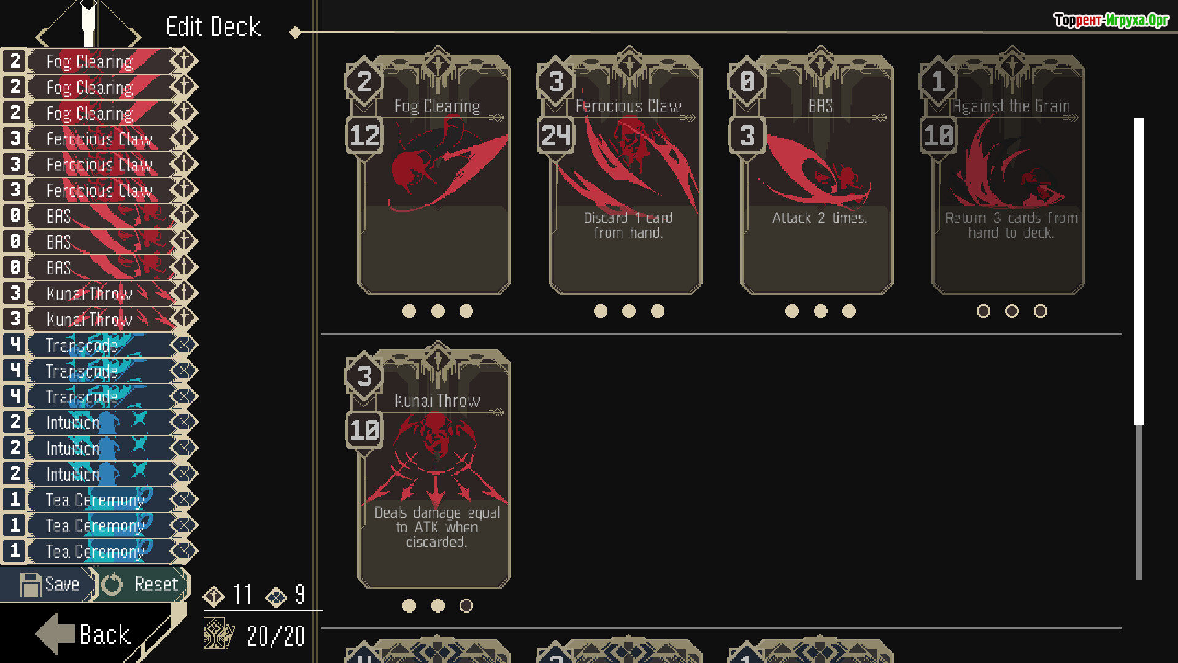Click the Save button
1178x663 pixels.
[x=48, y=584]
